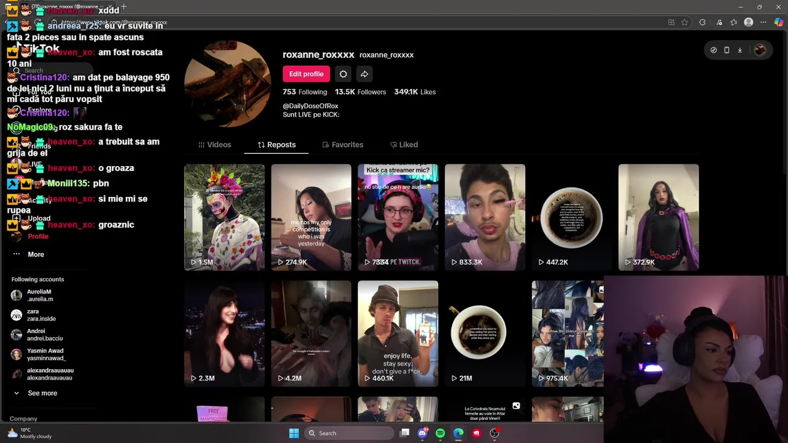The image size is (788, 443).
Task: Click the music note media icon in Edge toolbar
Action: coord(719,22)
